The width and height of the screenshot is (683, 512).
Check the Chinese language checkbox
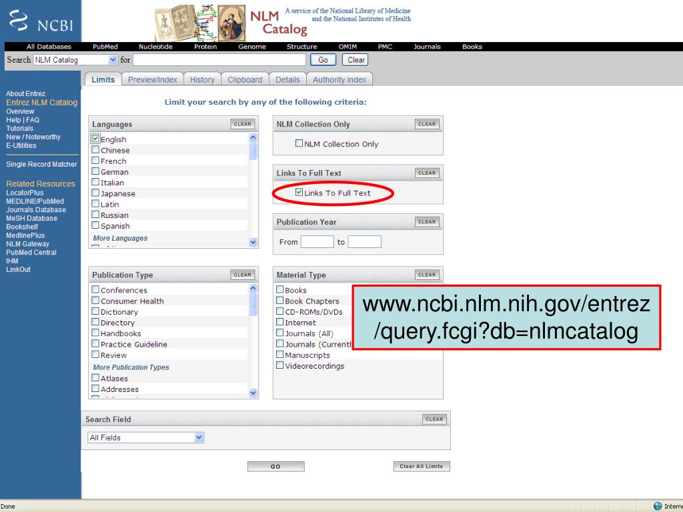[95, 149]
